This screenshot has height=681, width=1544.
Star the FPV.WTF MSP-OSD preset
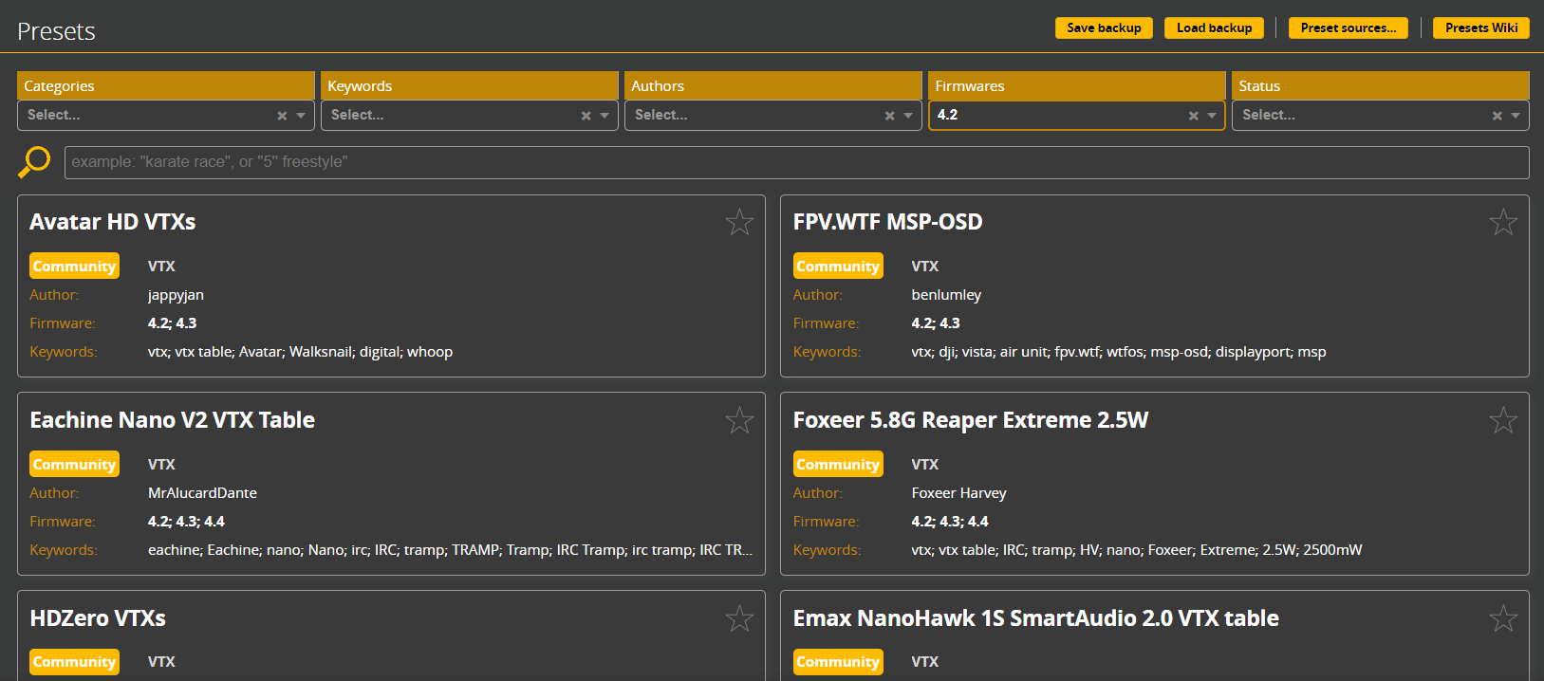[x=1502, y=222]
